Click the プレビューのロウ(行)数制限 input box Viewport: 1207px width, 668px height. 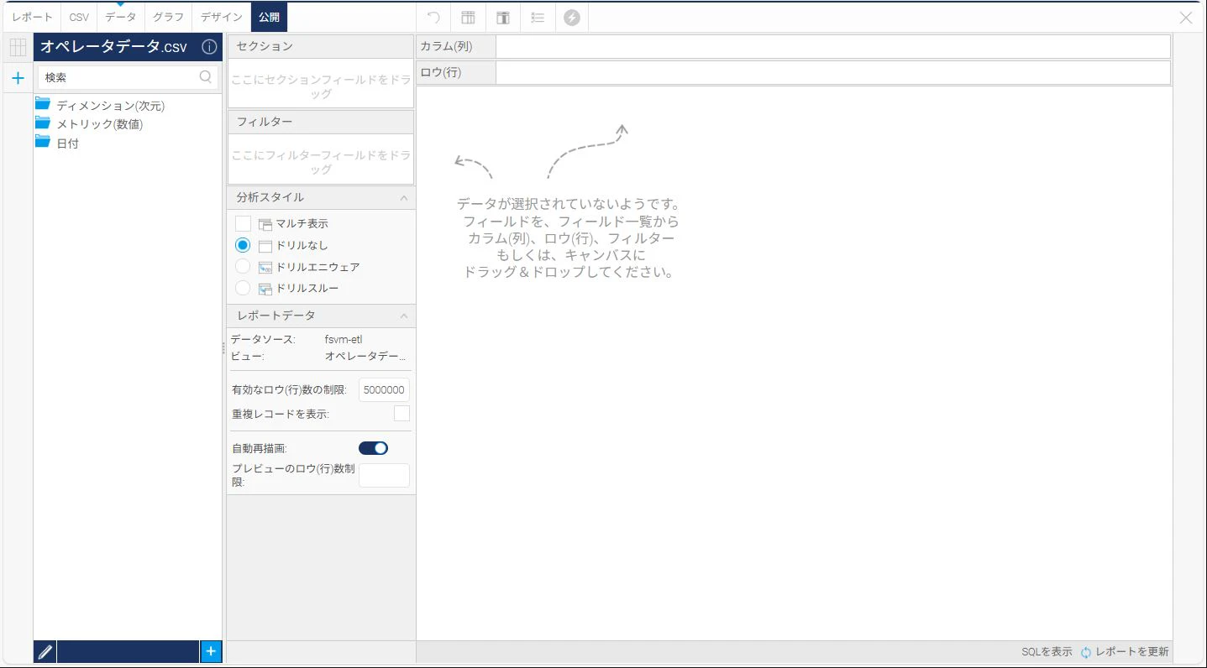point(384,475)
